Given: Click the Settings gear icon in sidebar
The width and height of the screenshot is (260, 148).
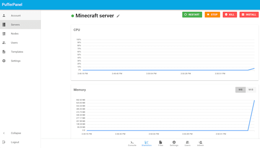Looking at the screenshot, I should pos(4,61).
